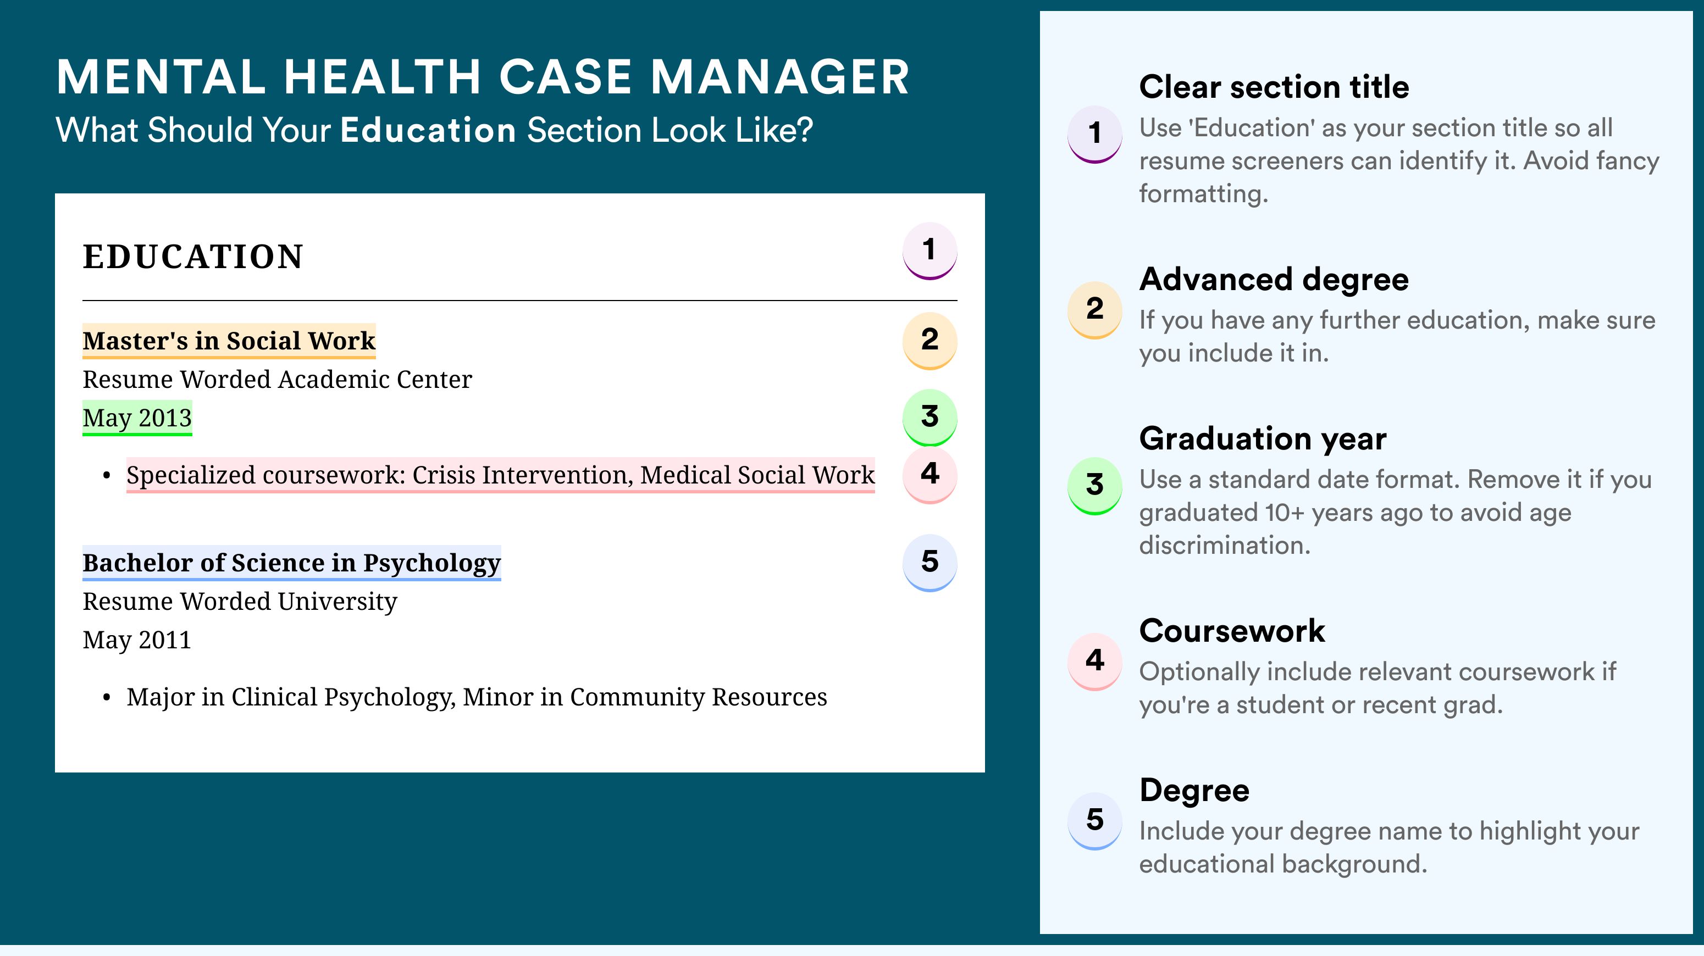Click the pink number 4 badge in resume
Screen dimensions: 1704x956
pos(930,474)
